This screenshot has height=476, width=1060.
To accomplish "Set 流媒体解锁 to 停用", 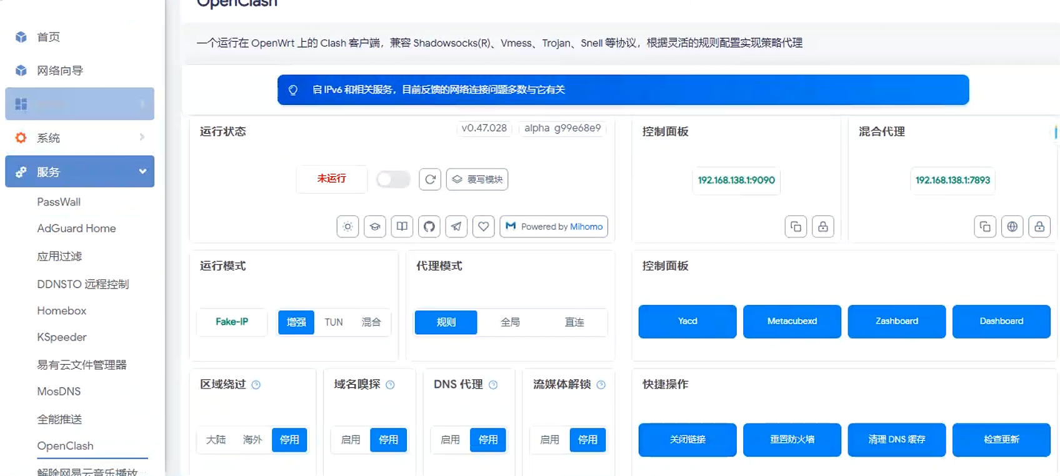I will pos(587,440).
